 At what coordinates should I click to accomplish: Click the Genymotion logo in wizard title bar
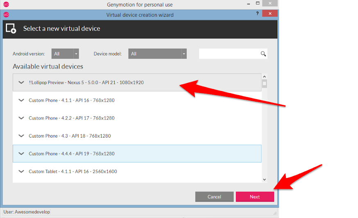point(6,15)
